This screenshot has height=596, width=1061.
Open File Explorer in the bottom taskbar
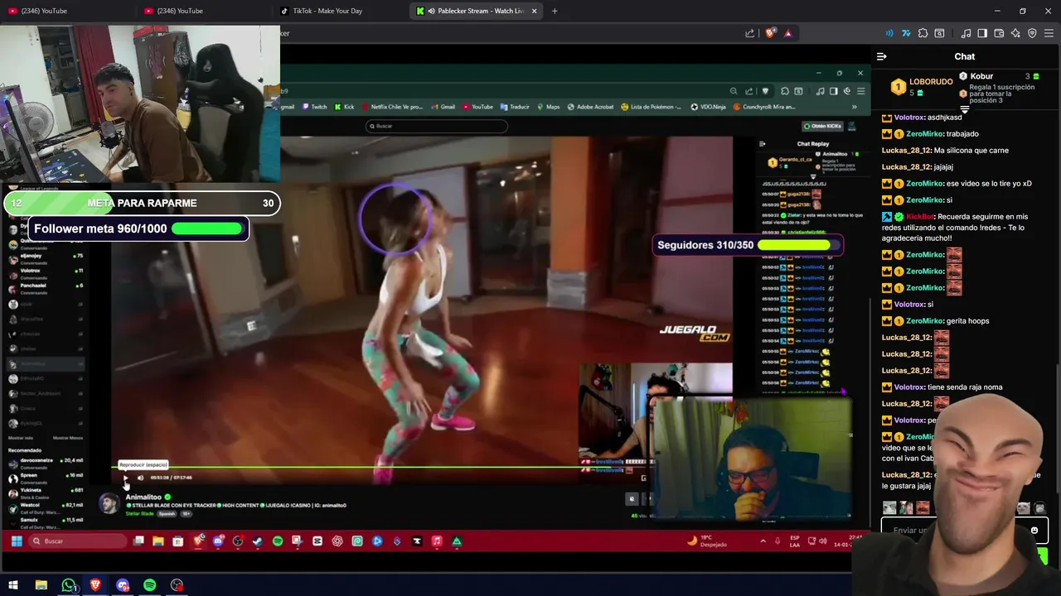coord(41,585)
